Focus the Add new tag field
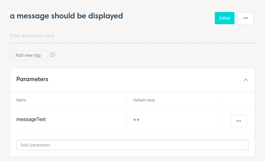The image size is (265, 161). (x=29, y=55)
